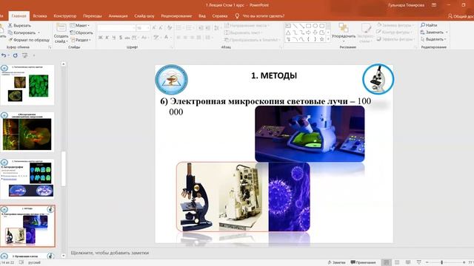Click the Arrange (Упорядочить) button
This screenshot has height=266, width=474.
click(x=344, y=32)
